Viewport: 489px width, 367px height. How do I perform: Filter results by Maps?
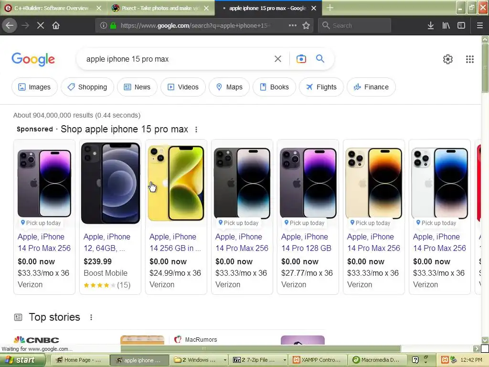(229, 87)
